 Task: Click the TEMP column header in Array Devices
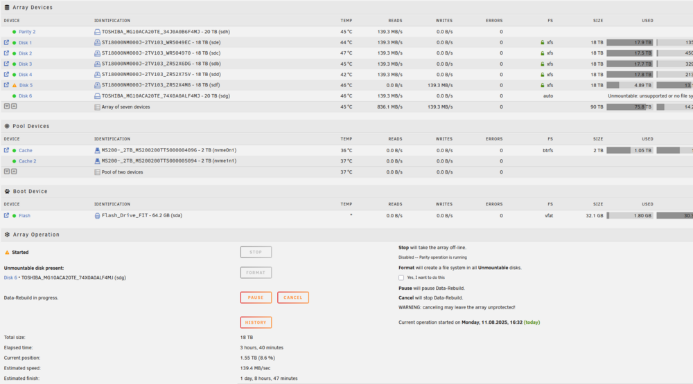tap(346, 21)
